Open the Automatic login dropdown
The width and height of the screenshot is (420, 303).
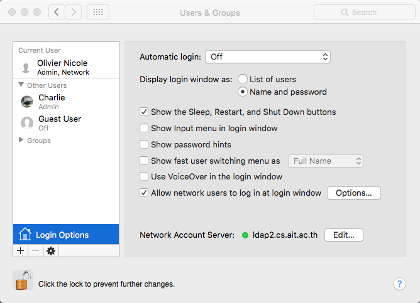click(x=268, y=56)
